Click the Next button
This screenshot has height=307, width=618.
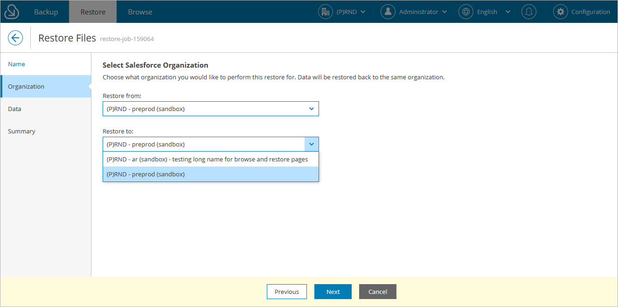(x=333, y=292)
